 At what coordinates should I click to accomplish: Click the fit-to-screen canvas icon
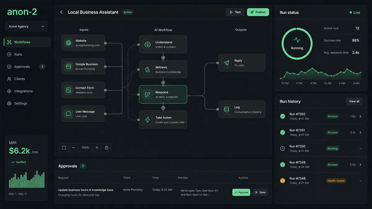[x=64, y=148]
